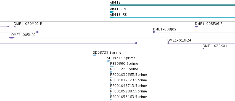Screen dimensions: 235x101
Task: Click the DME1-020K01 arrowhead
Action: point(203,49)
